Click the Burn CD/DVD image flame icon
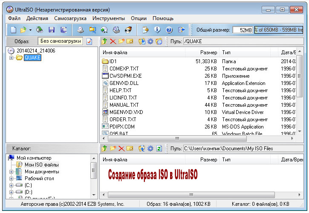 coord(128,30)
